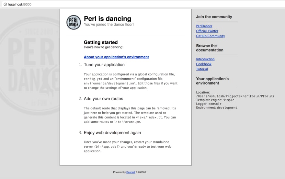Open About your application's environment link

116,57
